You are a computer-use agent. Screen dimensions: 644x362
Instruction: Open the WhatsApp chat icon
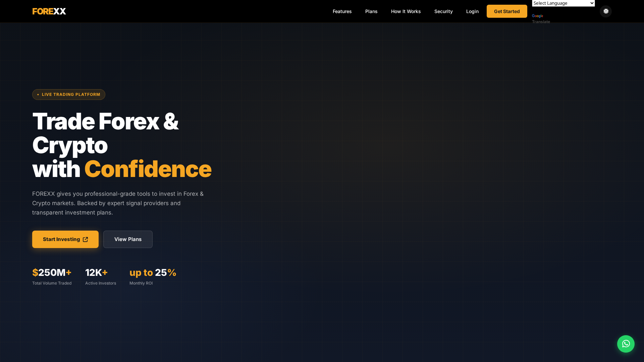point(626,344)
